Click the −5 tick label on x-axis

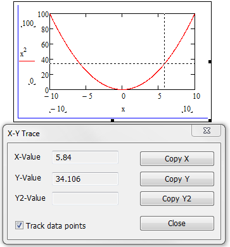point(87,96)
